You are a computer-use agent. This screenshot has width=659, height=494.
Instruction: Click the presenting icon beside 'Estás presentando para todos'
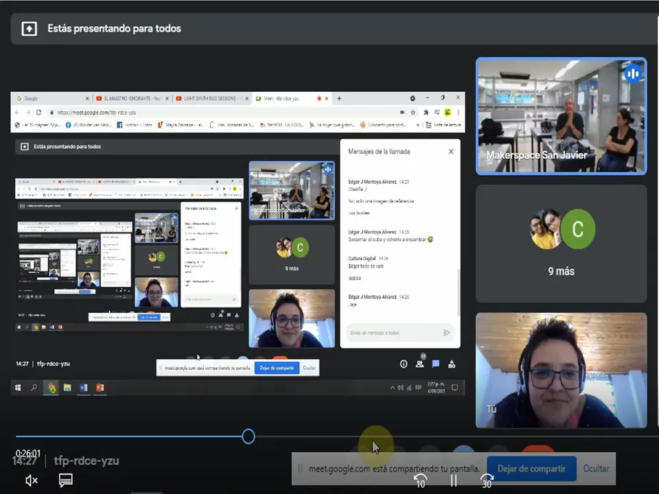[x=29, y=29]
